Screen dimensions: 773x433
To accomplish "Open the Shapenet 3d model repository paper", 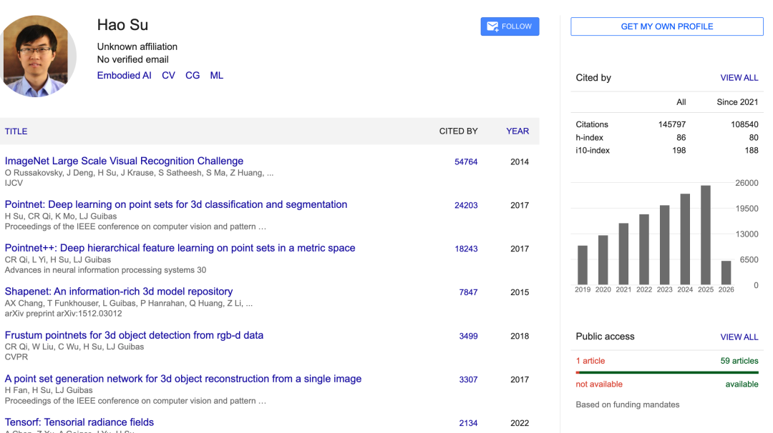I will [x=119, y=292].
